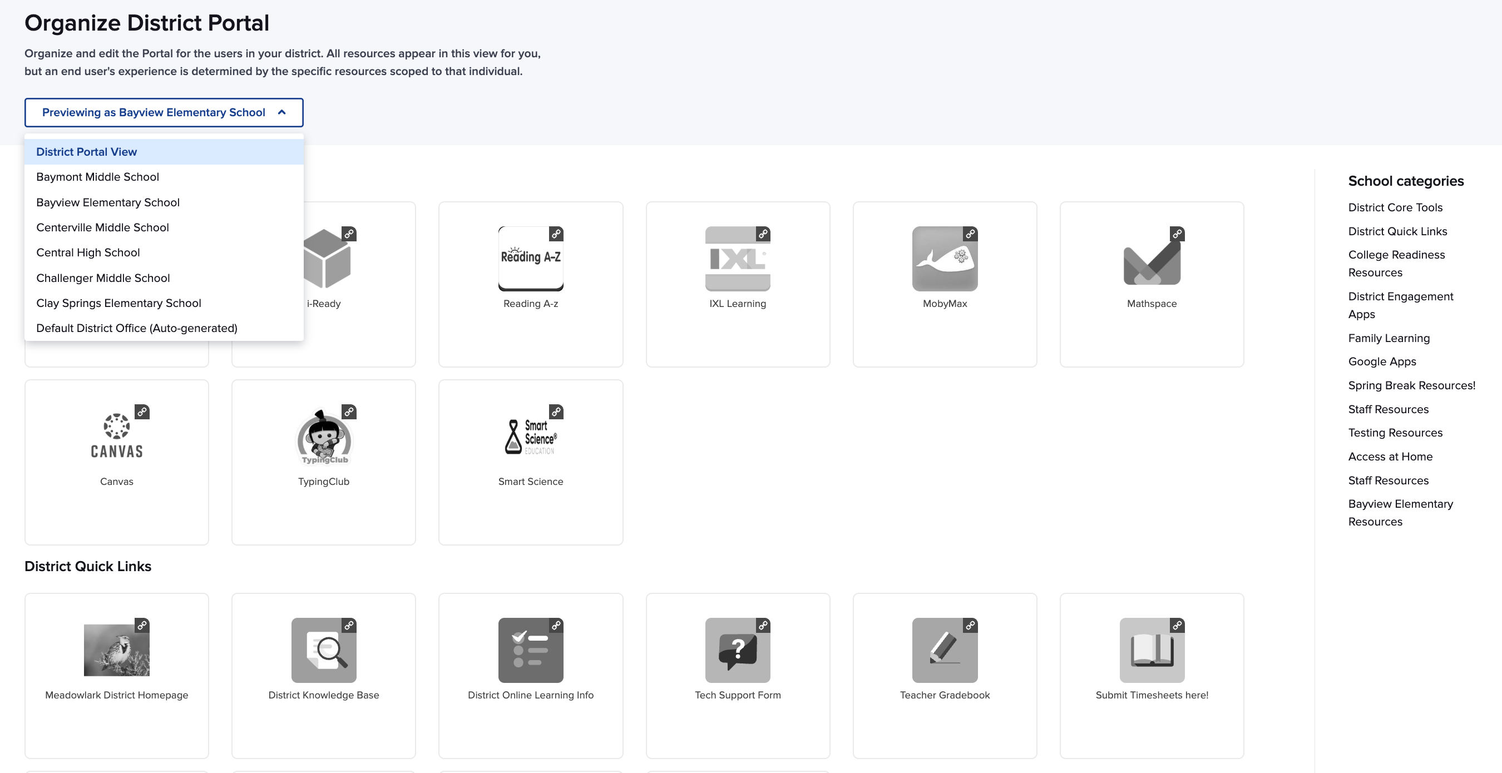Click the District Knowledge Base icon
Viewport: 1502px width, 773px height.
324,650
